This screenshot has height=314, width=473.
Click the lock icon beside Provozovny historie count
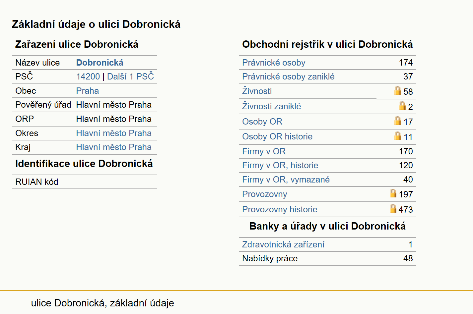pos(393,208)
